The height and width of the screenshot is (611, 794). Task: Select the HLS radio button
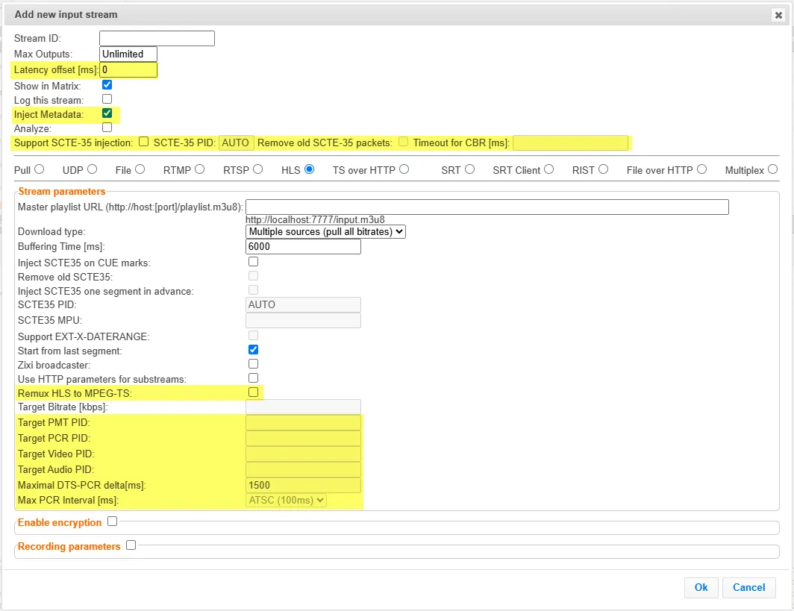[x=309, y=169]
